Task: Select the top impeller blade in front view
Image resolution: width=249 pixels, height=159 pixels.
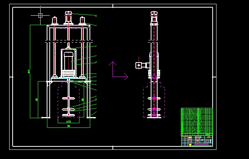Action: point(68,98)
